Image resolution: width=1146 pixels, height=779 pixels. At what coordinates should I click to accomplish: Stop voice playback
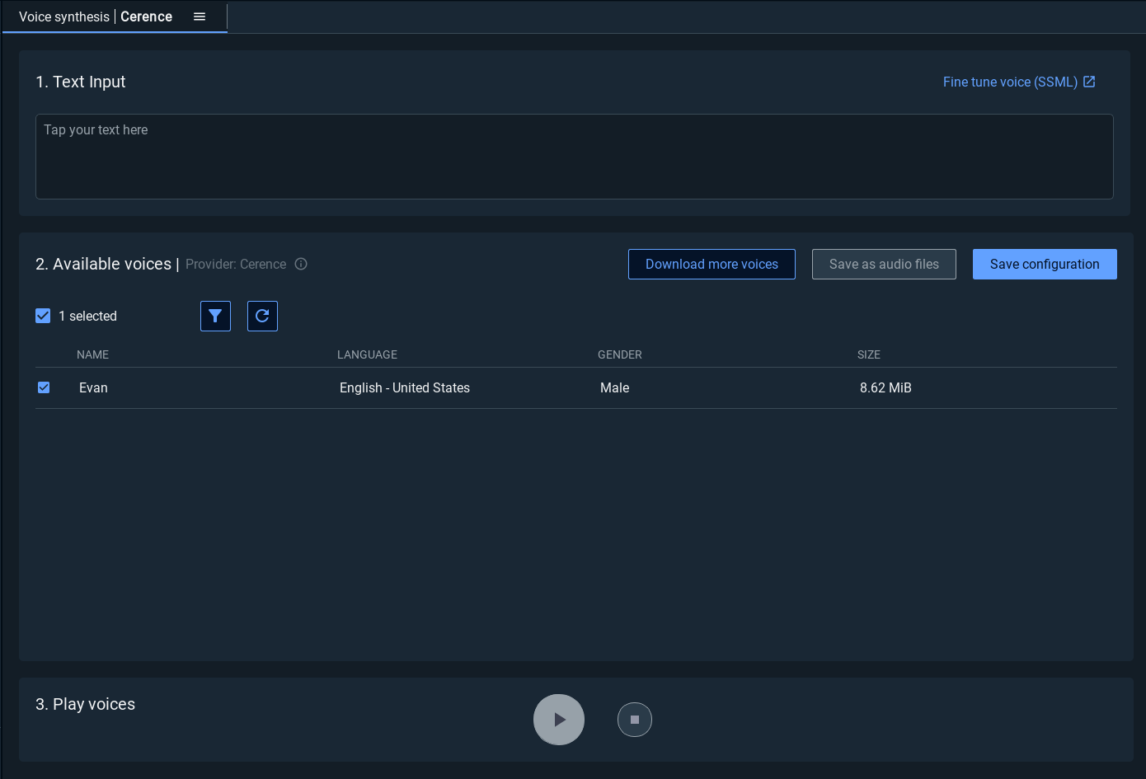635,720
